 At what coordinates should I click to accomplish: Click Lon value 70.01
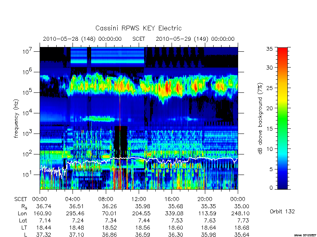pos(109,213)
